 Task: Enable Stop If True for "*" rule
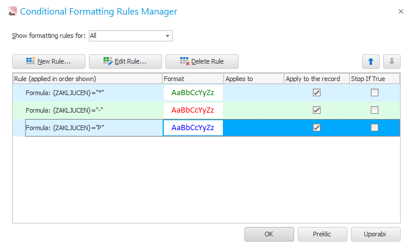374,92
